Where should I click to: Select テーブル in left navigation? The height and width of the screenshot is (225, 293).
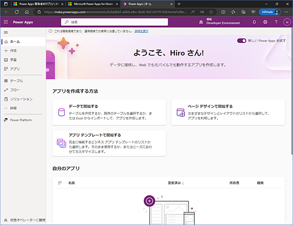pyautogui.click(x=23, y=81)
